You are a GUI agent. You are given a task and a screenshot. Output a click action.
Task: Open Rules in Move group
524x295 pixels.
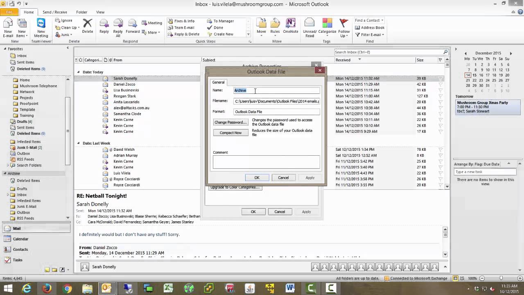pos(275,27)
